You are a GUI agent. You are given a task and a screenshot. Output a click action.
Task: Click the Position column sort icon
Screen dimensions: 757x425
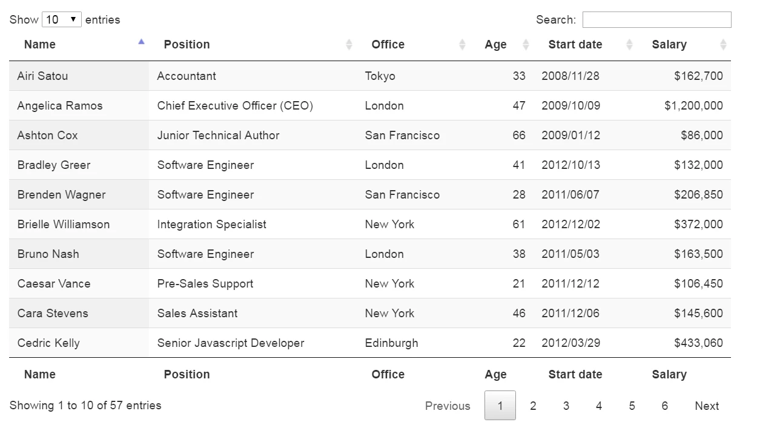(349, 45)
